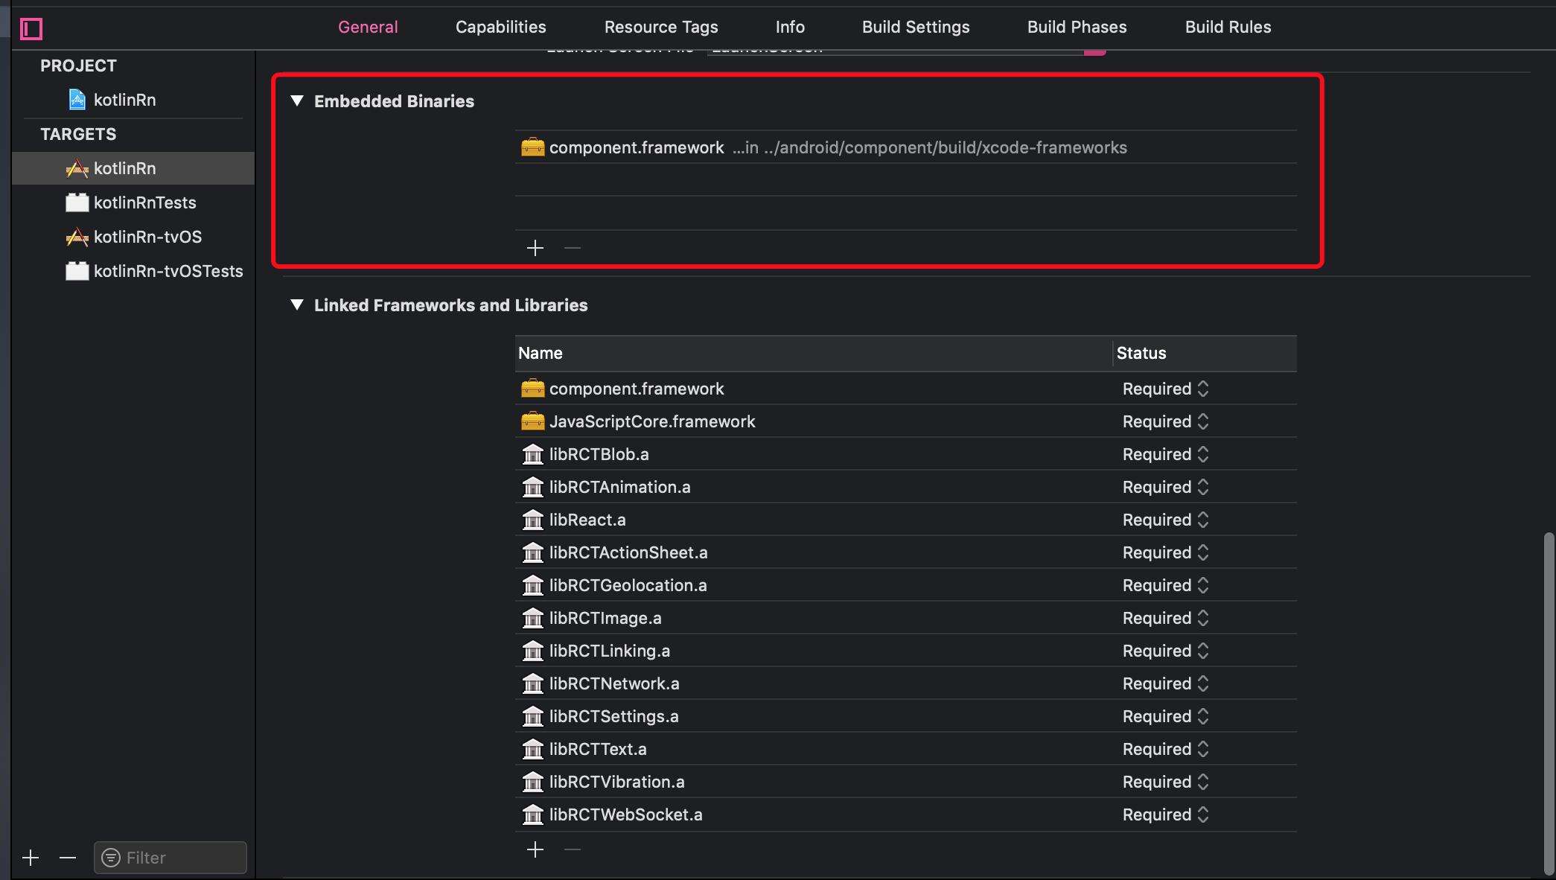
Task: Open the status stepper for libRCTWebSocket.a
Action: 1202,814
